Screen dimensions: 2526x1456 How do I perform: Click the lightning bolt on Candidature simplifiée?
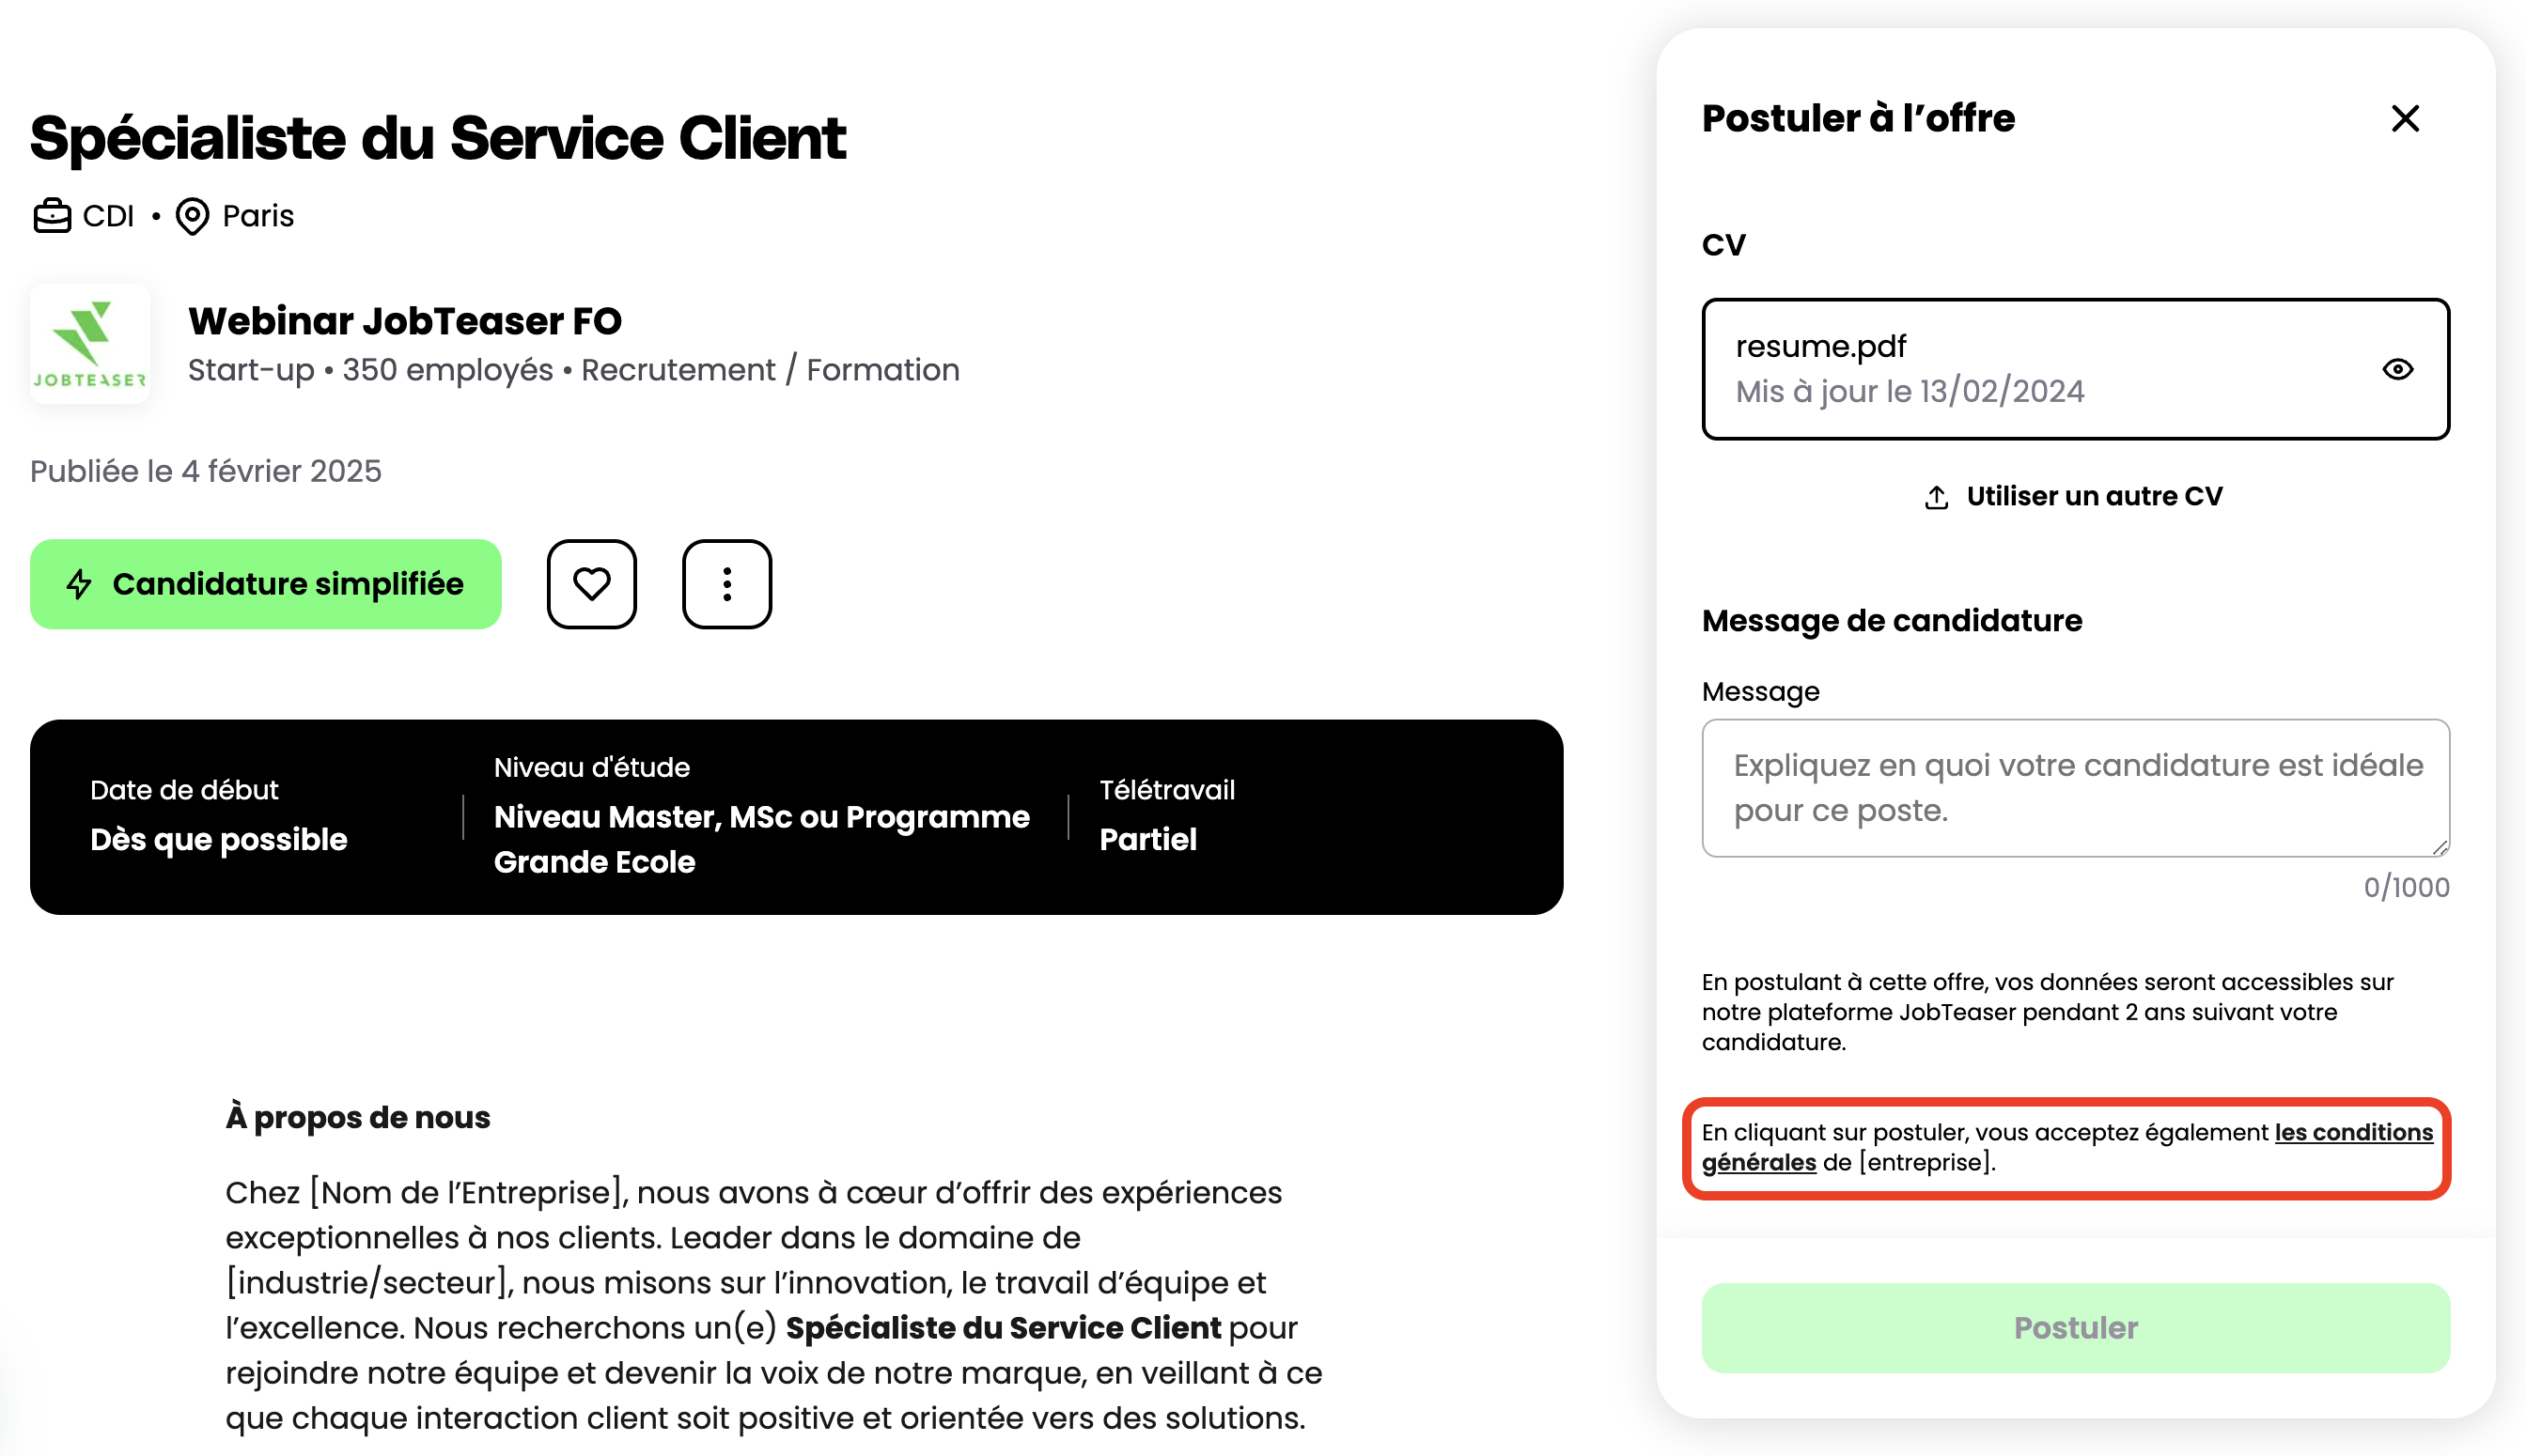79,584
